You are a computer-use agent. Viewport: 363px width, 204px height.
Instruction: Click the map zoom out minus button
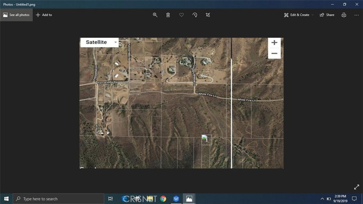point(274,53)
